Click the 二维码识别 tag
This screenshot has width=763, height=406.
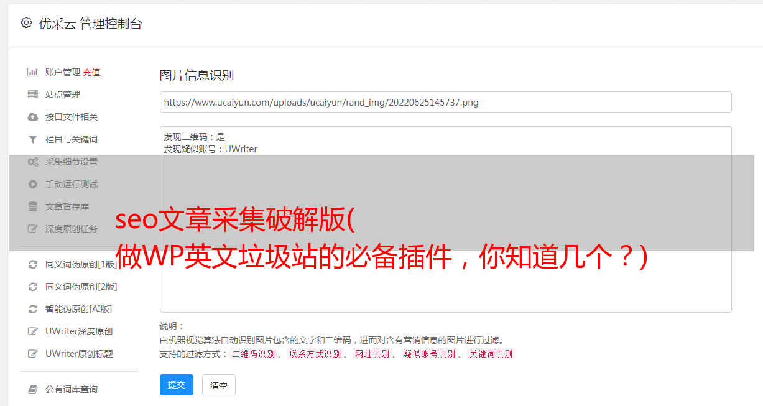coord(254,354)
